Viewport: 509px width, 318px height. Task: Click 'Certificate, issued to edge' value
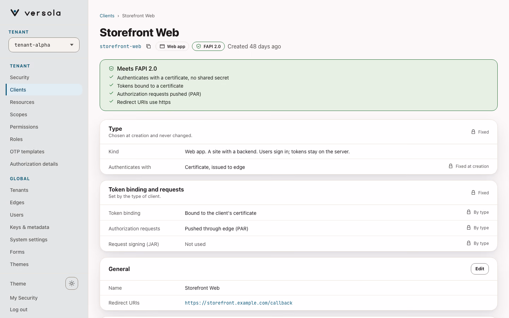coord(215,167)
